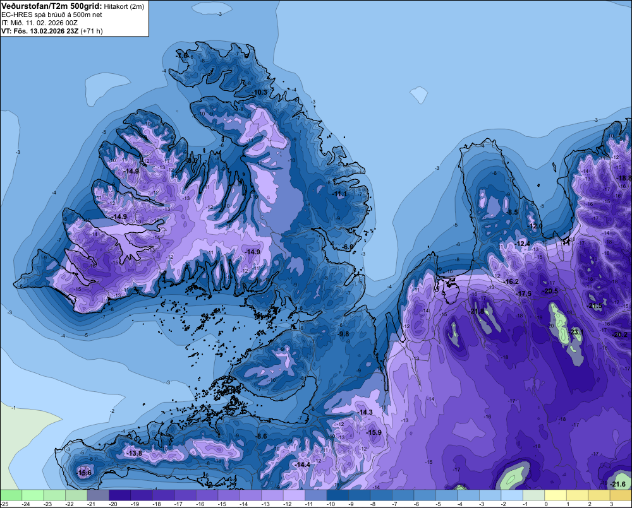The width and height of the screenshot is (632, 508).
Task: Click the '3' legend scale label
Action: click(x=611, y=504)
